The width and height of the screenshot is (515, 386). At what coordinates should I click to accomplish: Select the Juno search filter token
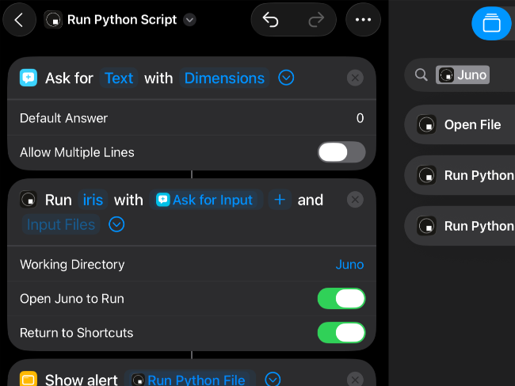463,75
